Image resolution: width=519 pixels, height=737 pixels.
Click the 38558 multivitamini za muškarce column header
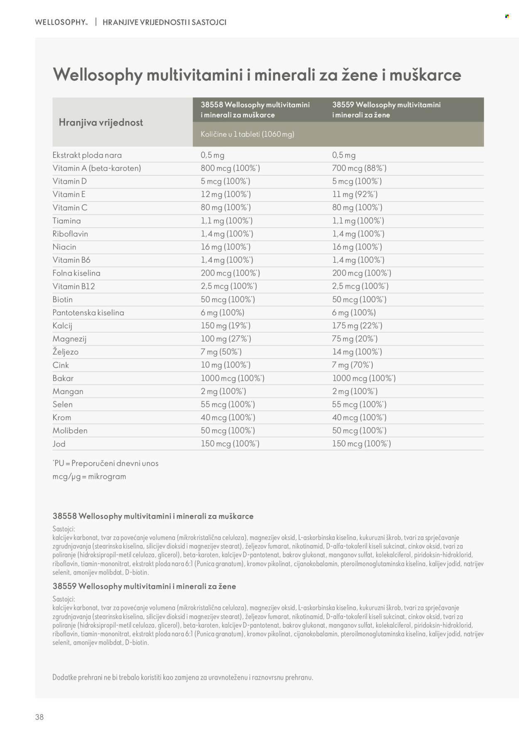[255, 110]
